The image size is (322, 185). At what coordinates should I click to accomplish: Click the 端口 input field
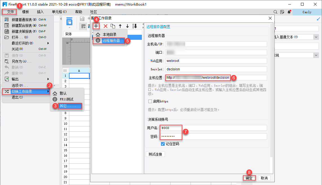click(216, 52)
